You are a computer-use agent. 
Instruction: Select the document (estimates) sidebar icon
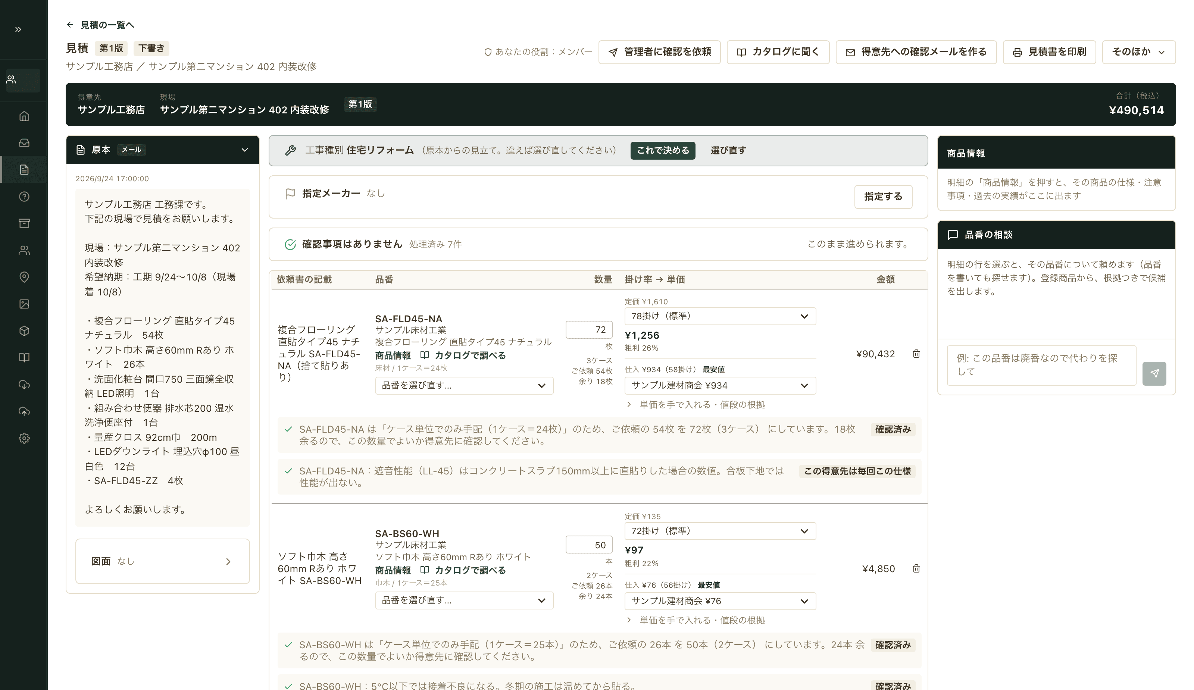[x=24, y=170]
